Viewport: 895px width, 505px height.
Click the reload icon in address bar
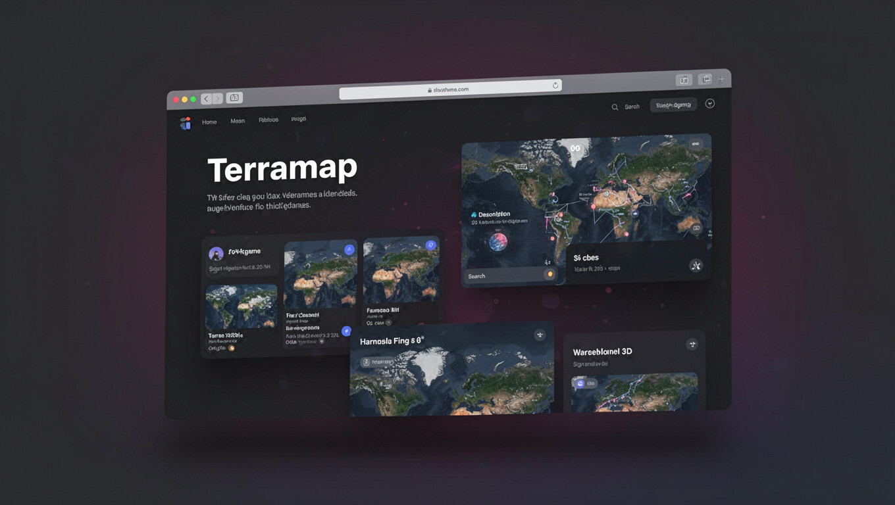tap(555, 85)
